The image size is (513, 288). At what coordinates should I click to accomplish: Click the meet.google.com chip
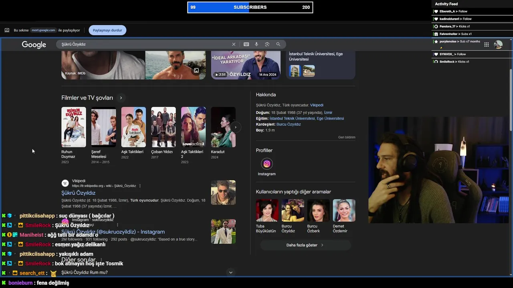click(x=44, y=30)
